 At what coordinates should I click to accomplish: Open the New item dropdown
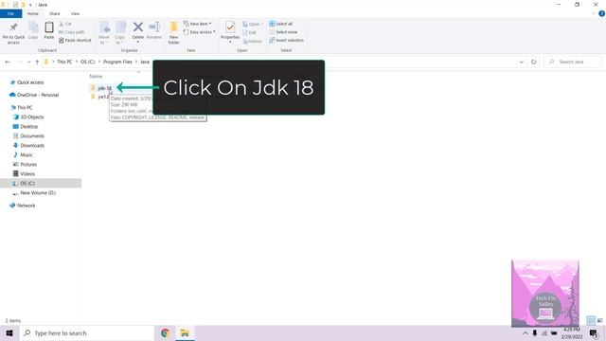point(198,24)
